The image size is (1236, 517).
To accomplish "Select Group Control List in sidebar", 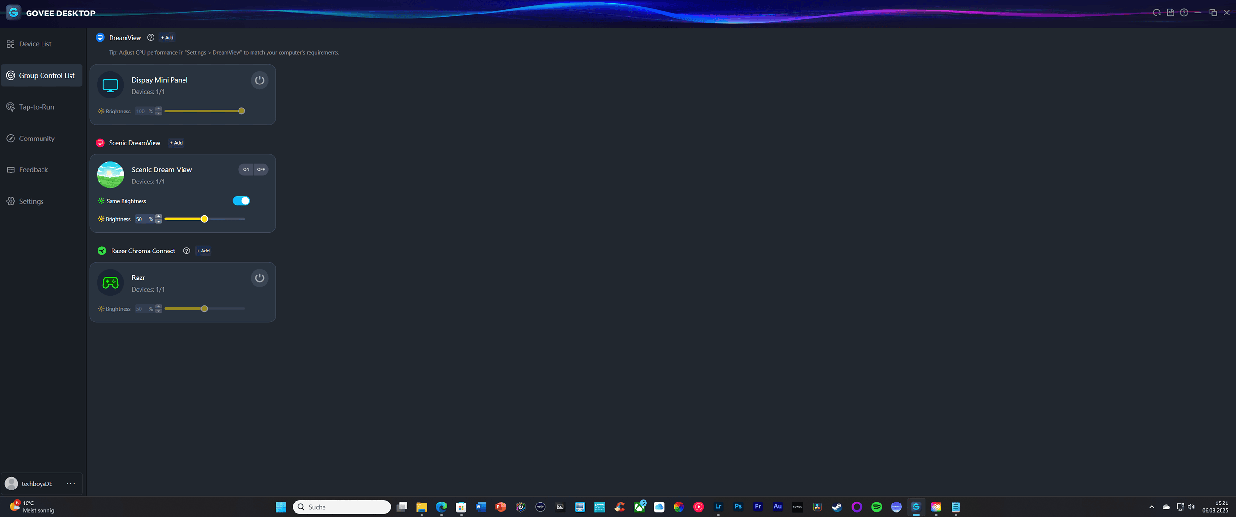I will [42, 75].
